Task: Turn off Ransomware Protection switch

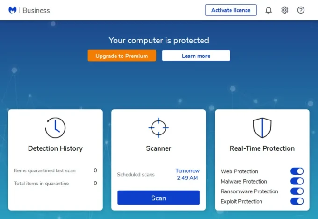Action: pos(297,191)
